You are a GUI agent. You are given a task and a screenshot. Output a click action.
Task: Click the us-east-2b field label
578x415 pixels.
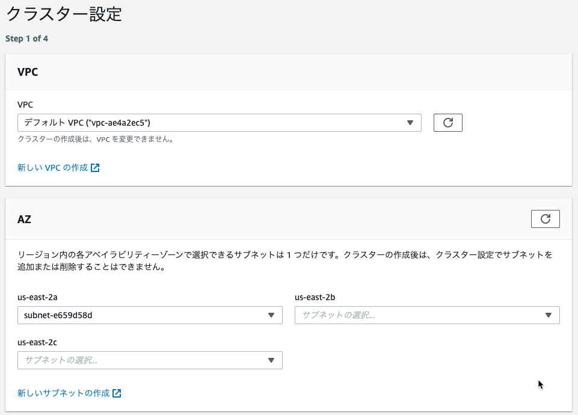tap(315, 297)
